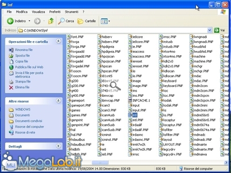Click the scrollbar right arrow

coord(226,163)
